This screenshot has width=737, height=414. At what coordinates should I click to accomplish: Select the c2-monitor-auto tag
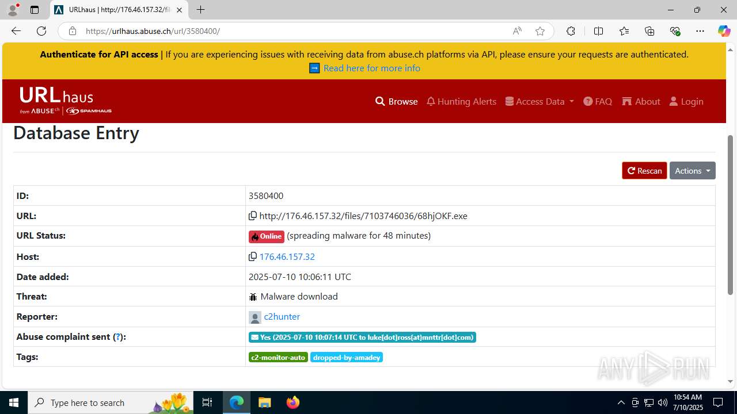click(278, 357)
